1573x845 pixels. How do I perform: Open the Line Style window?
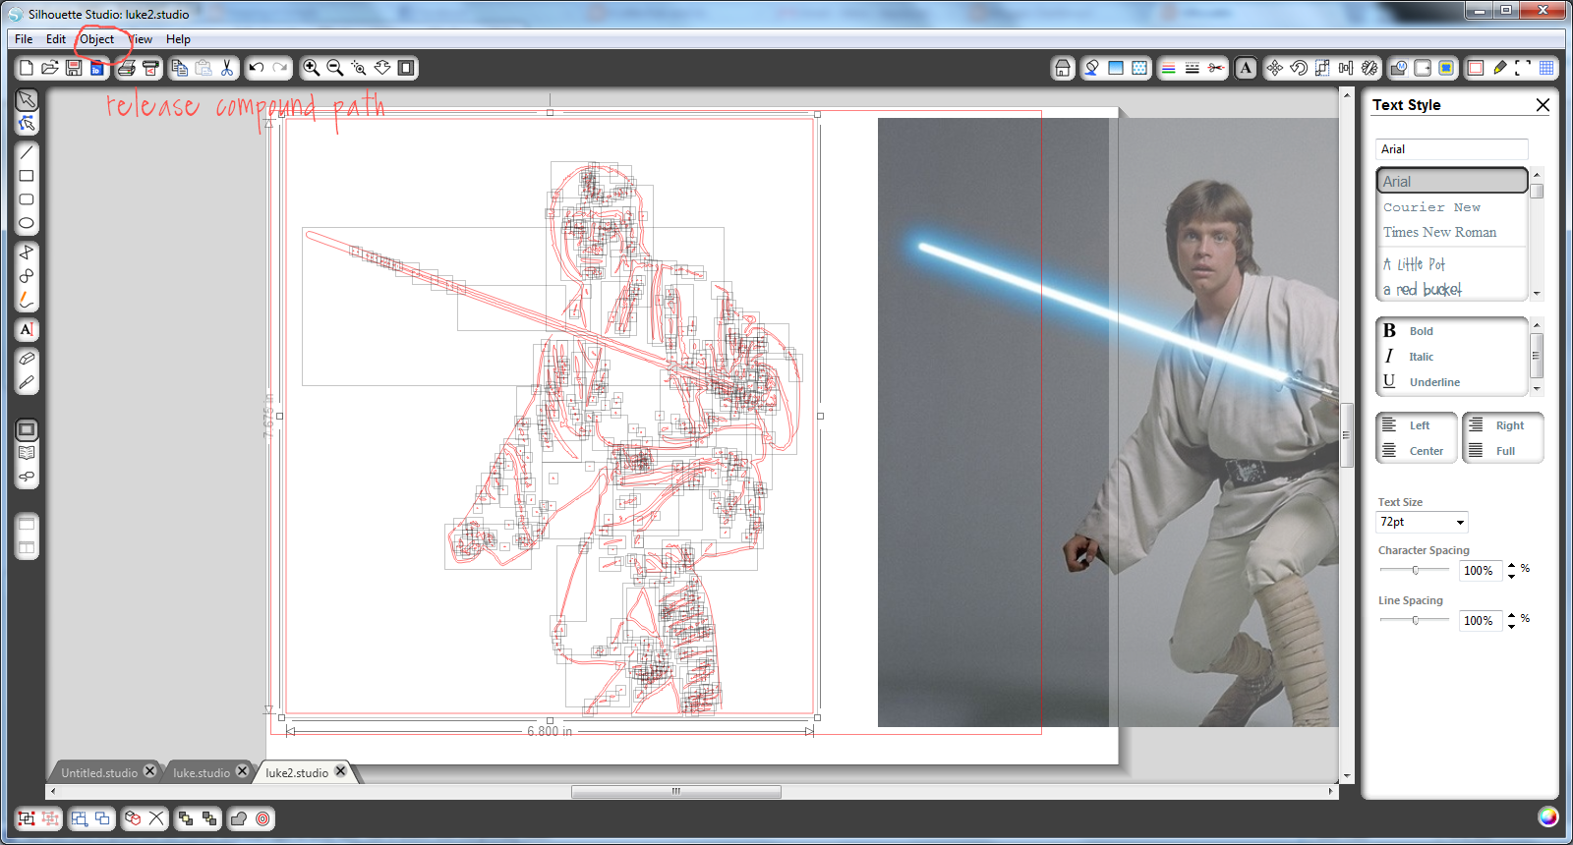[x=1193, y=68]
